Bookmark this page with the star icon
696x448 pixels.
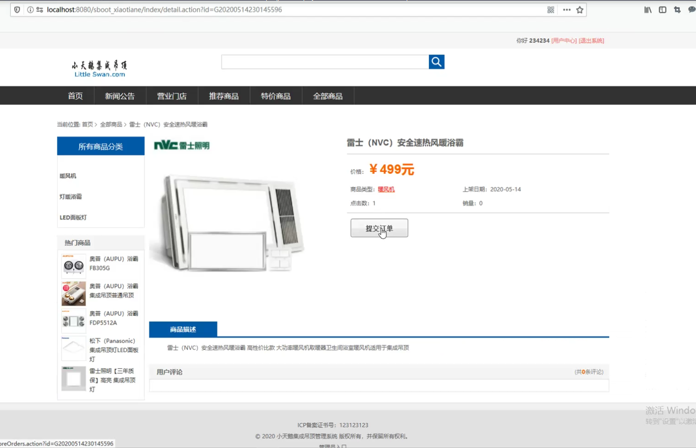580,10
